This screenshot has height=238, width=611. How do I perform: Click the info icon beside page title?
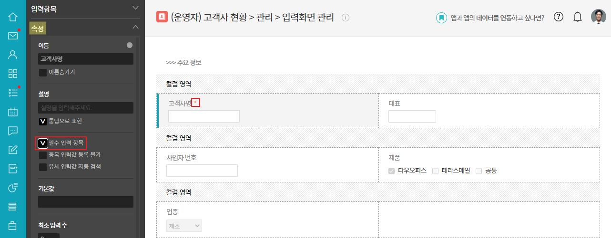tap(346, 18)
